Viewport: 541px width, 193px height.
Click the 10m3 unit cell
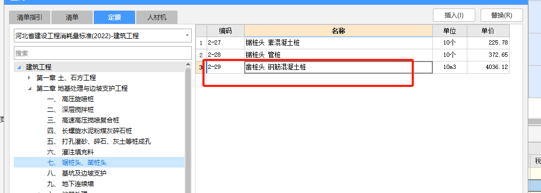click(x=450, y=67)
